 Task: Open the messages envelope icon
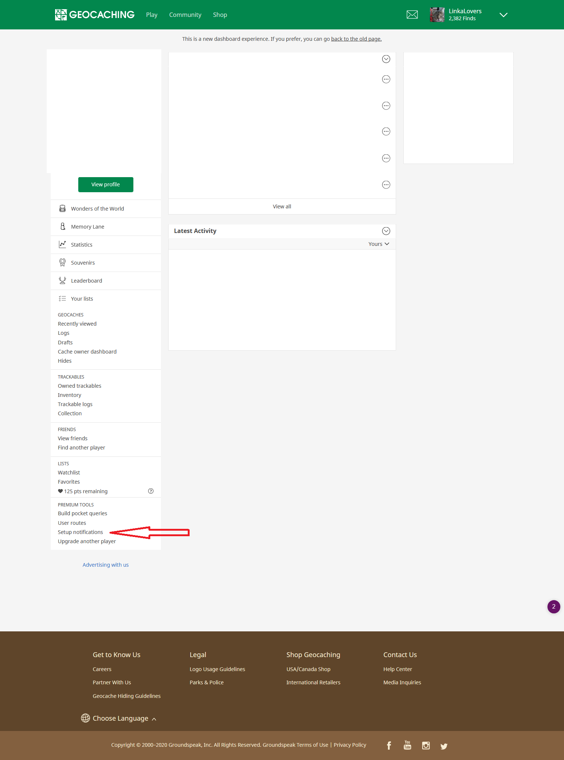(x=412, y=15)
